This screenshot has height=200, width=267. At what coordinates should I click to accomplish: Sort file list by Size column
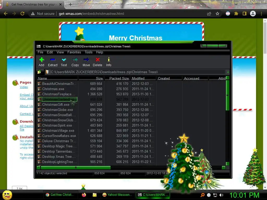91,78
